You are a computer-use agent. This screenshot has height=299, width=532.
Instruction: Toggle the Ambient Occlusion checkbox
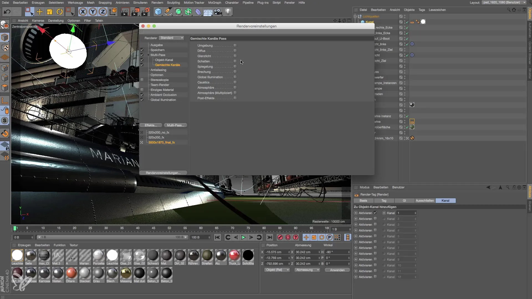[x=142, y=95]
